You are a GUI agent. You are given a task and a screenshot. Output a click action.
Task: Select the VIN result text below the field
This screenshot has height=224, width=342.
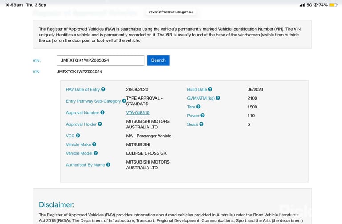tap(79, 72)
